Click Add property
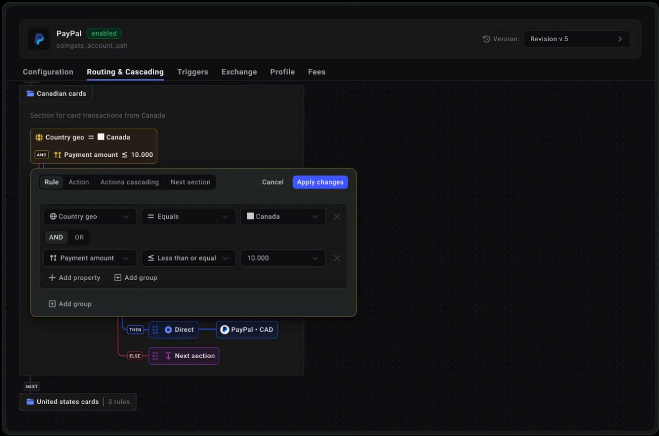Screen dimensions: 659x436 click(x=74, y=278)
